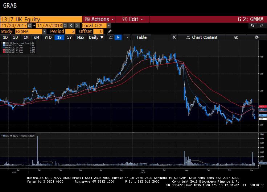This screenshot has height=192, width=267.
Task: Click the ExpMA study field
Action: tap(29, 32)
